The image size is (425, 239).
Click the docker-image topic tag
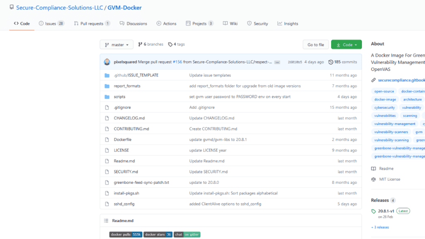[385, 100]
